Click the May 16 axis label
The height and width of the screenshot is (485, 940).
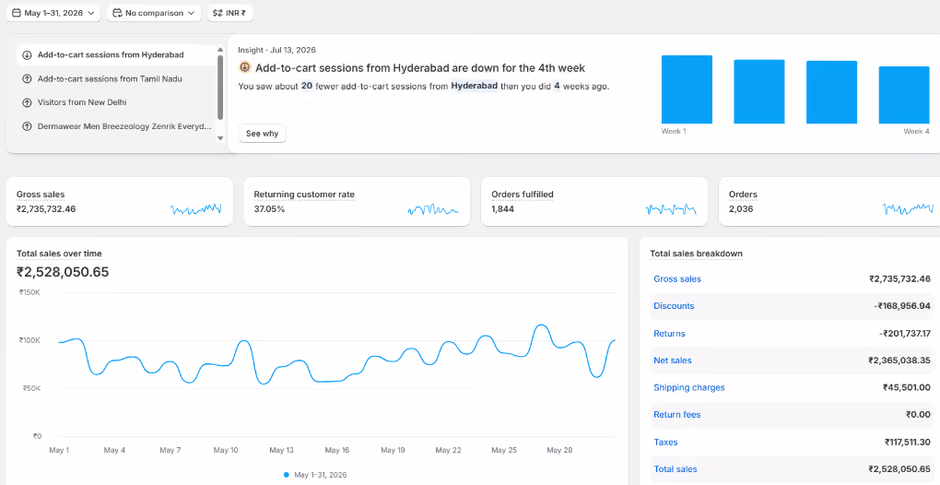pyautogui.click(x=337, y=450)
